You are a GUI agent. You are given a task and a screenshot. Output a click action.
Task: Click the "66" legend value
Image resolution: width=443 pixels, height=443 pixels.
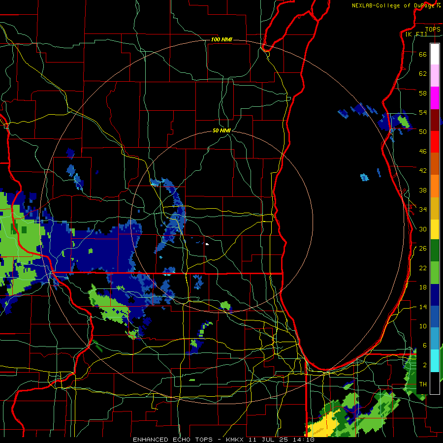[423, 54]
